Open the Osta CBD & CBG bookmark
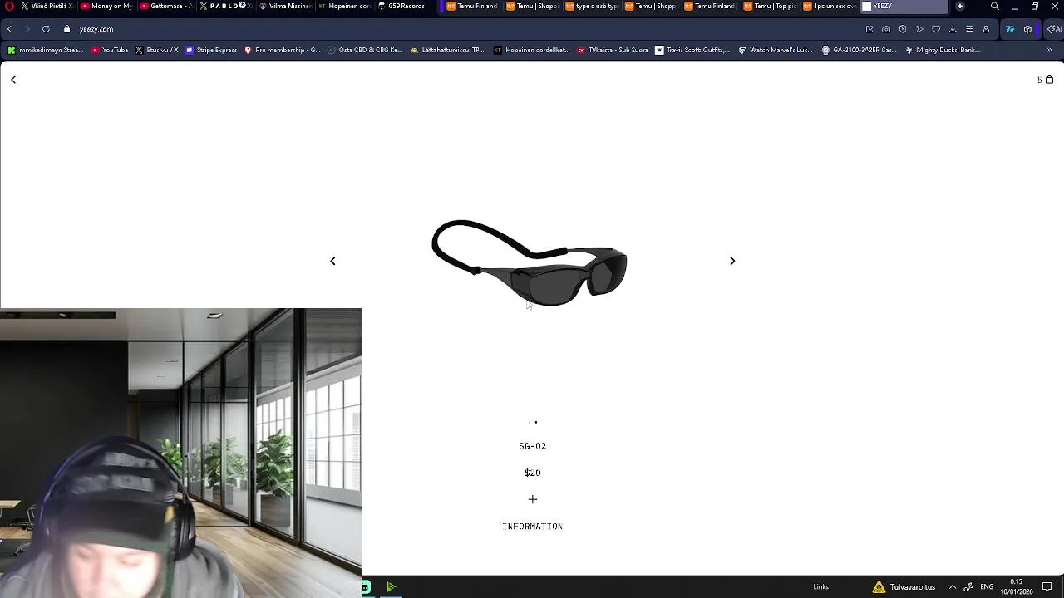Viewport: 1064px width, 598px height. (x=365, y=50)
